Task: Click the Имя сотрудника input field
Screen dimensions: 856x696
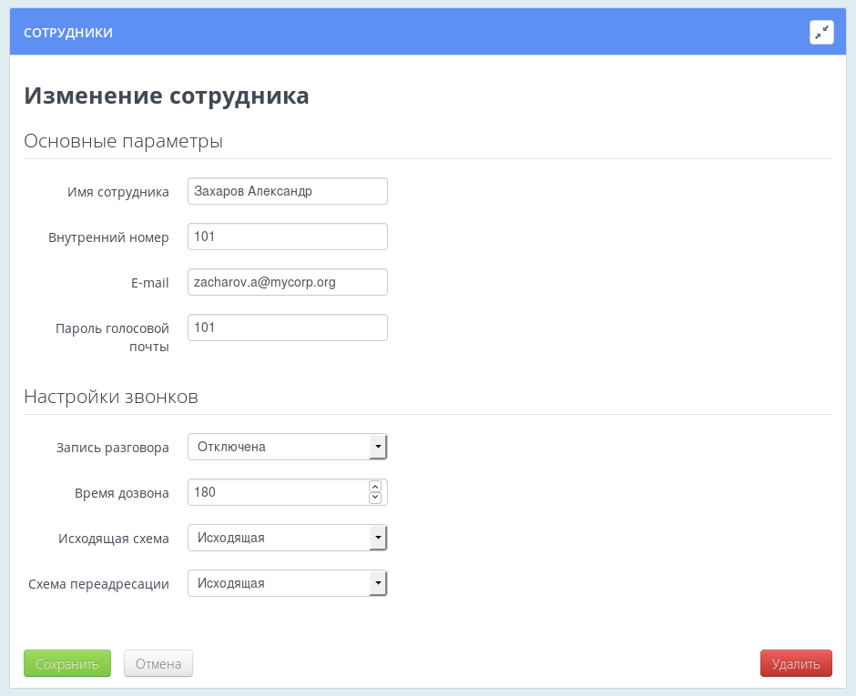Action: pos(287,191)
